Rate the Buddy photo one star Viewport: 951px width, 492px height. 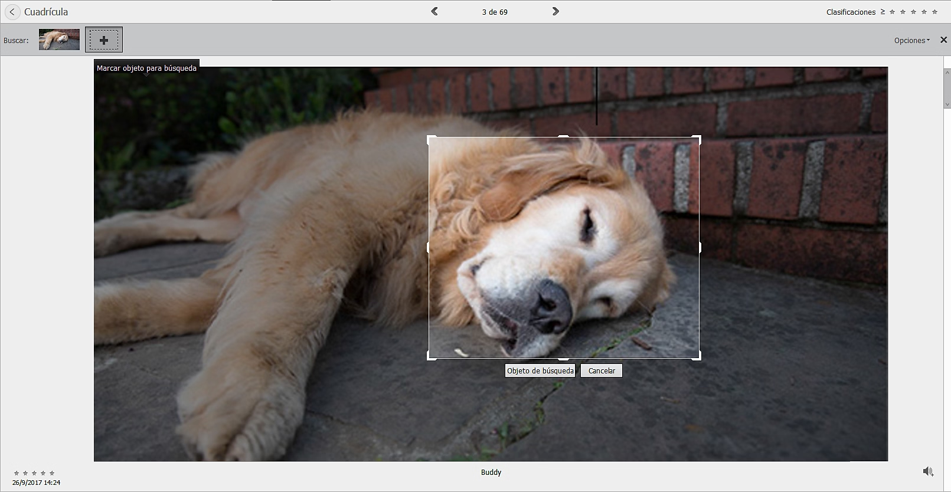(x=17, y=473)
